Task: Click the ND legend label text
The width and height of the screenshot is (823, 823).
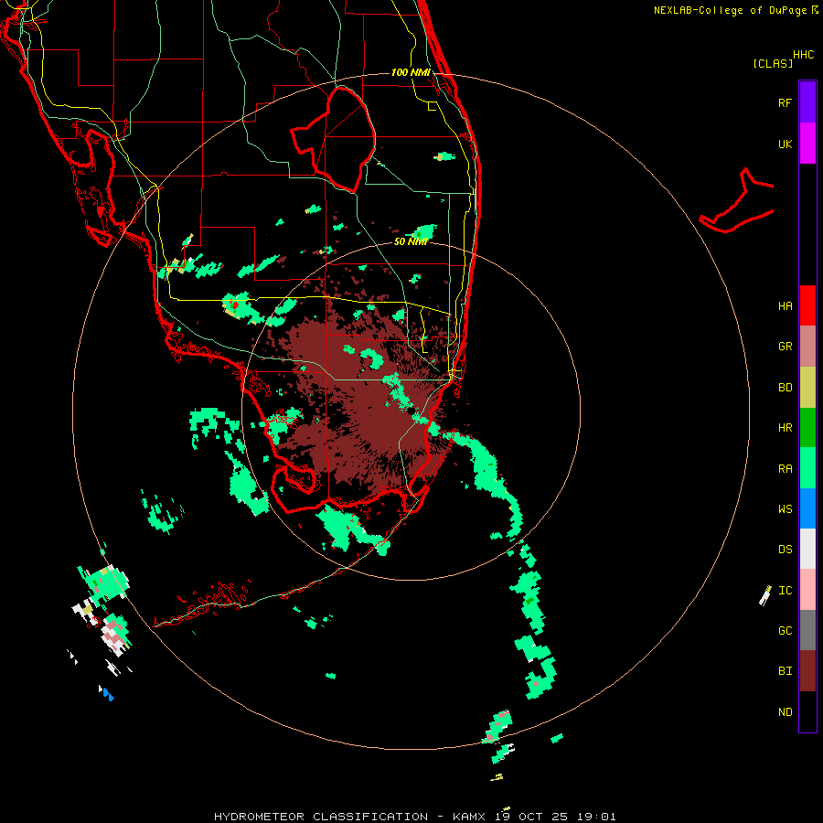Action: click(785, 712)
